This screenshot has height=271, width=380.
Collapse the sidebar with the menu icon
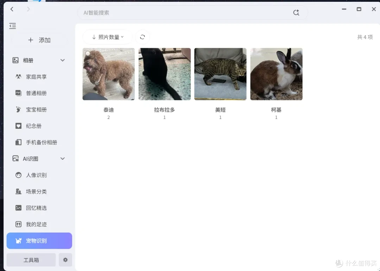pyautogui.click(x=13, y=26)
